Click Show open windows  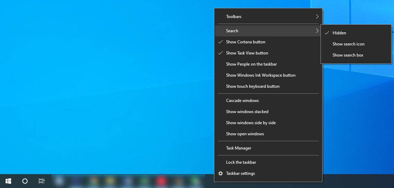[245, 134]
